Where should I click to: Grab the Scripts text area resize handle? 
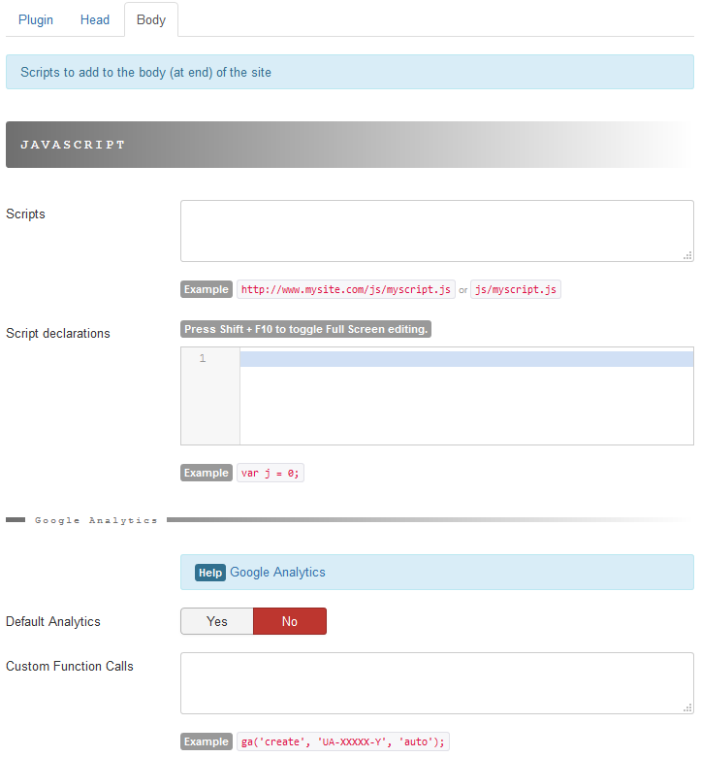687,255
